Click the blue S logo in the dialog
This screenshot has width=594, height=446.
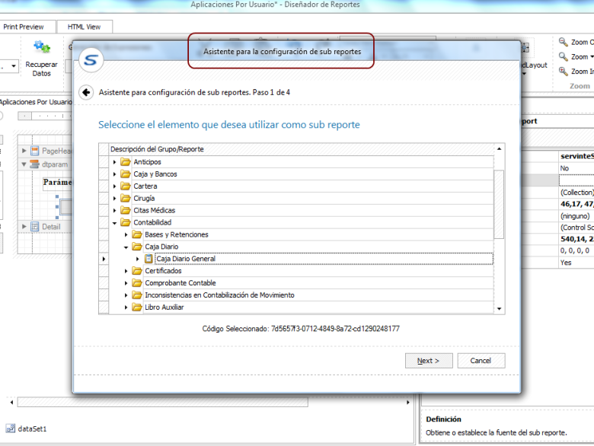tap(92, 59)
